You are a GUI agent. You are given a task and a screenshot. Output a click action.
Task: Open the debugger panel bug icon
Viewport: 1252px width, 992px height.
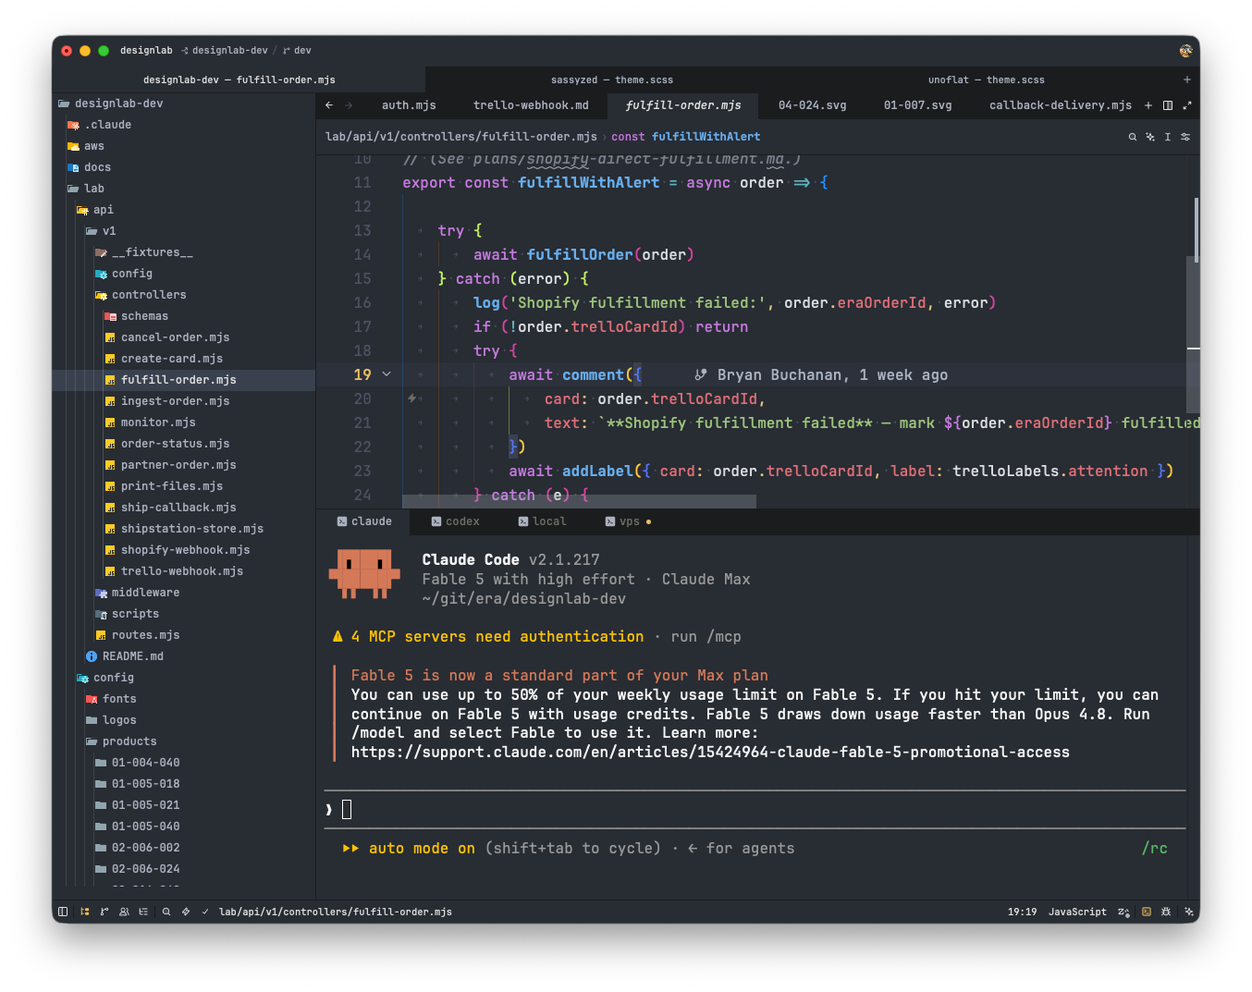1166,912
